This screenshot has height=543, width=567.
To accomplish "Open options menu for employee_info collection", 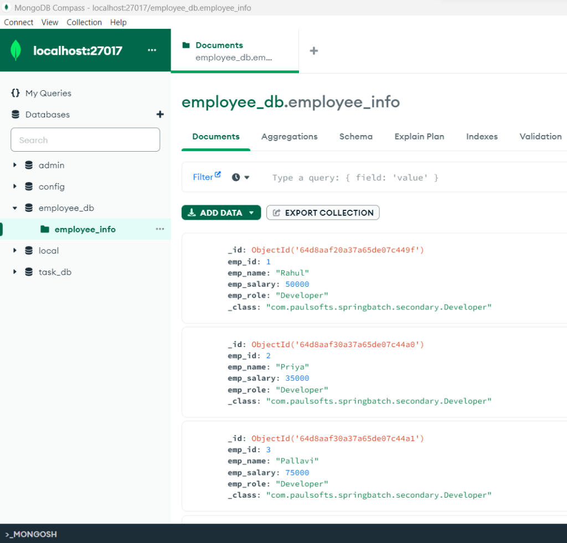I will pos(159,229).
